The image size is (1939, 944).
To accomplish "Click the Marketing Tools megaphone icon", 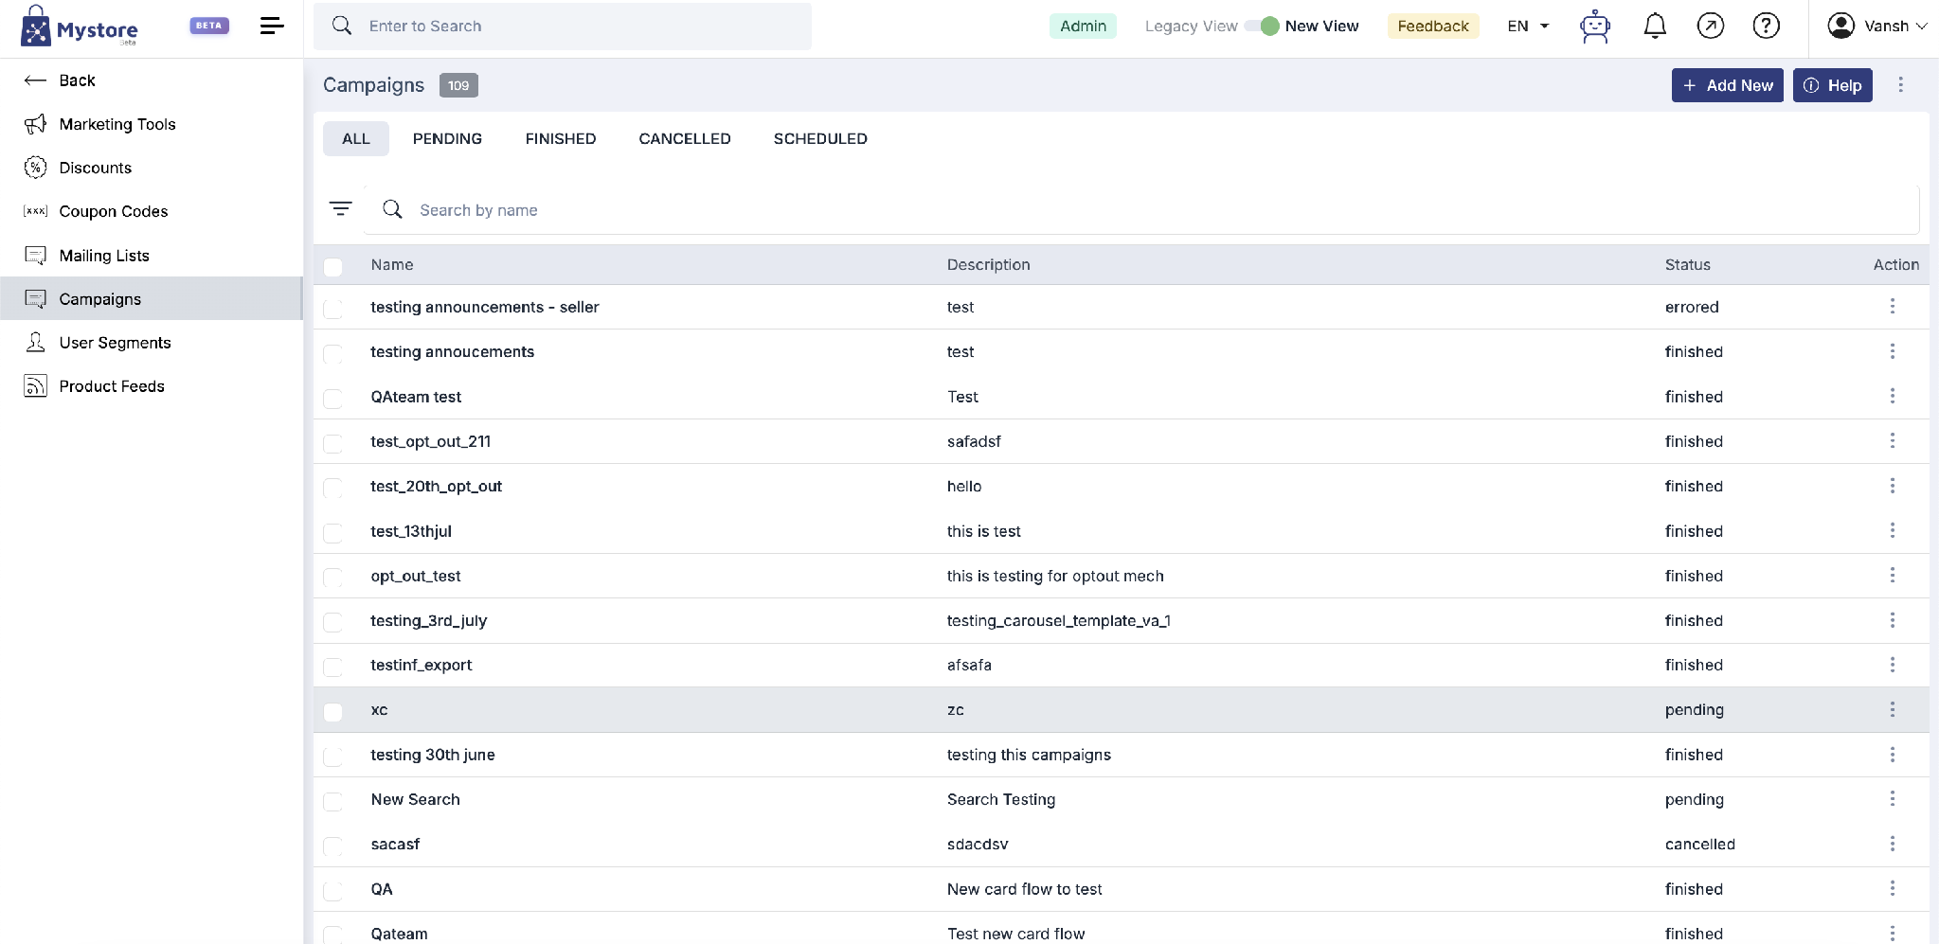I will [35, 124].
